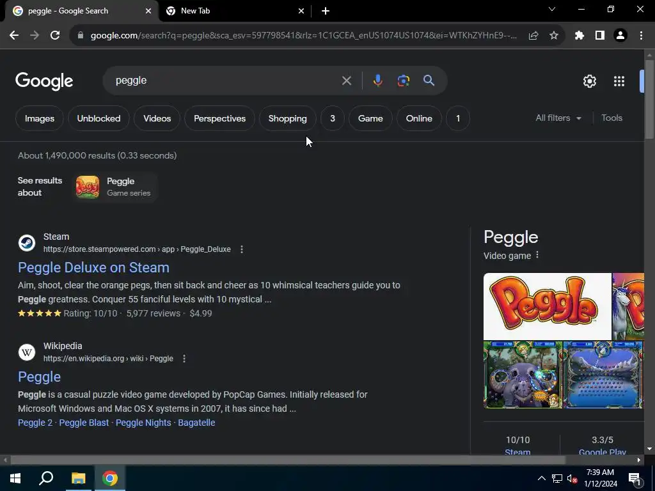Viewport: 655px width, 491px height.
Task: Search by image with Google Lens icon
Action: click(x=403, y=81)
